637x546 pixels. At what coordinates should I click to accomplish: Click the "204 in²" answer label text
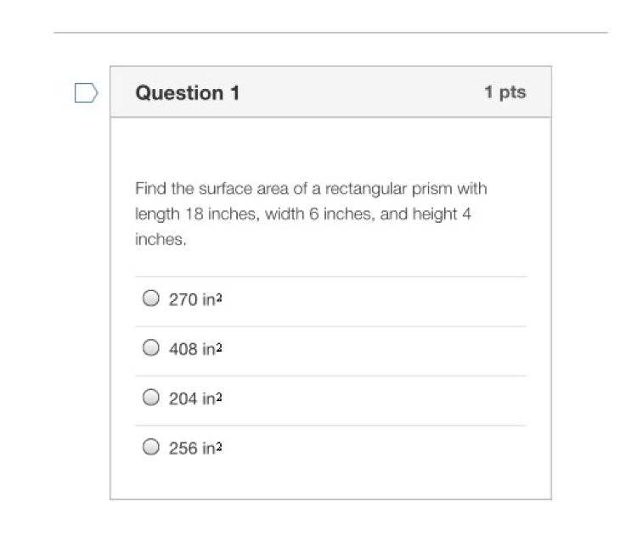(195, 398)
